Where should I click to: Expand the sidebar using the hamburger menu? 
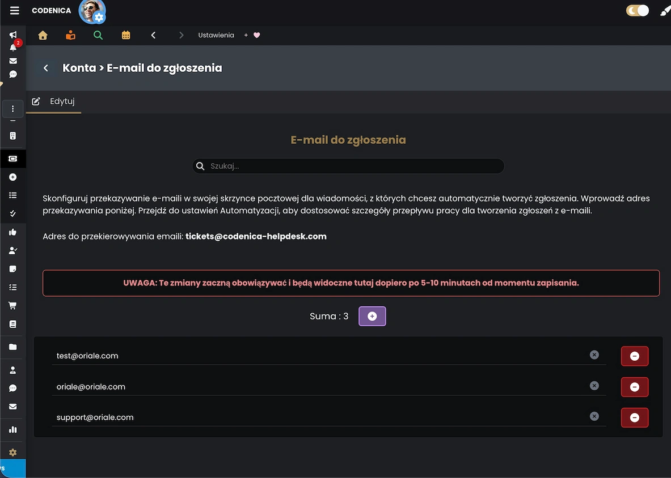pyautogui.click(x=15, y=10)
